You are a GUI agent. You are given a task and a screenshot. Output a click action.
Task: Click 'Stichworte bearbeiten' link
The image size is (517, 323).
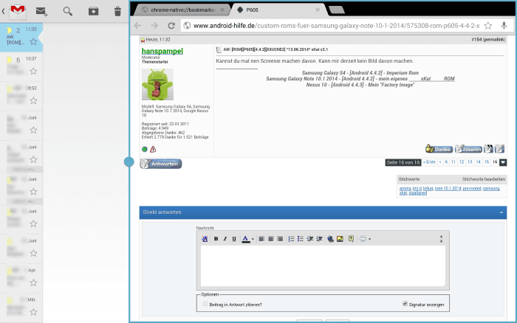(x=484, y=179)
